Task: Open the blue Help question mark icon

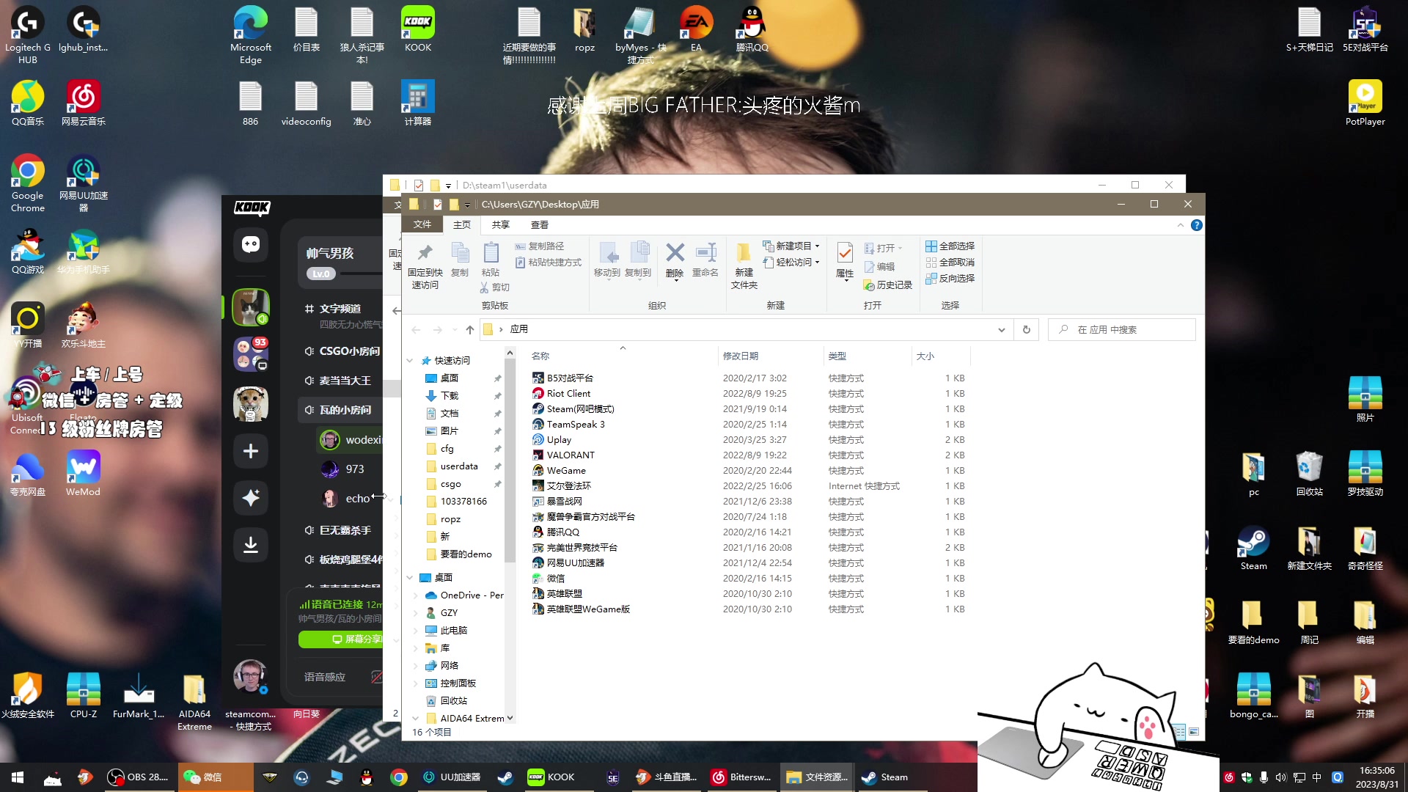Action: pos(1197,225)
